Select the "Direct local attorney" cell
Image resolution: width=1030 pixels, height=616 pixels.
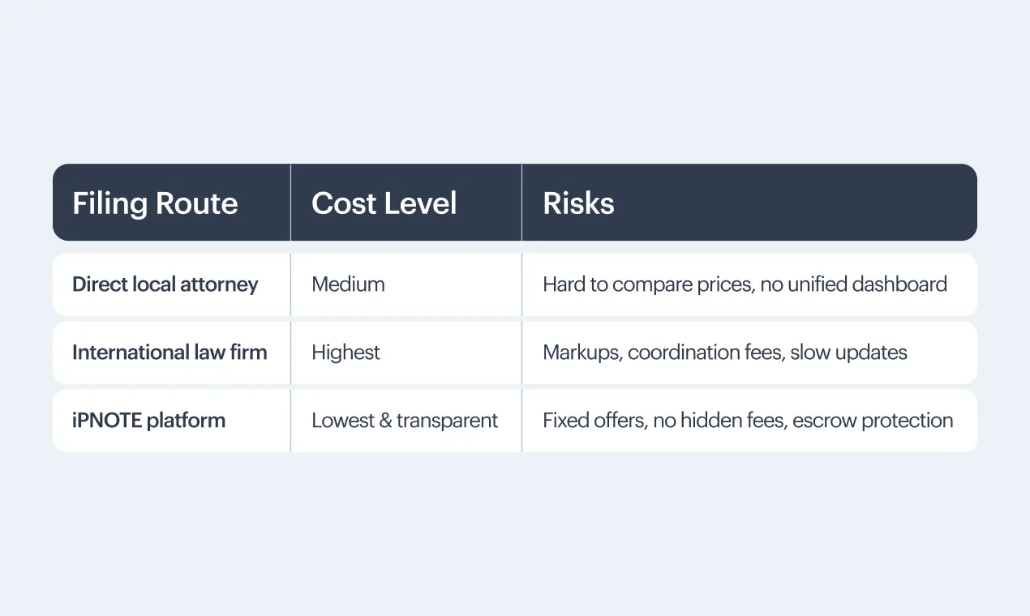point(165,284)
